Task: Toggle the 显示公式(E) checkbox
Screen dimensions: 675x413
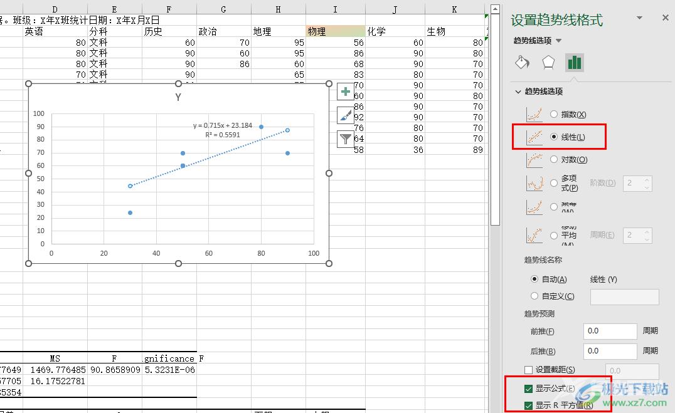Action: [x=529, y=389]
